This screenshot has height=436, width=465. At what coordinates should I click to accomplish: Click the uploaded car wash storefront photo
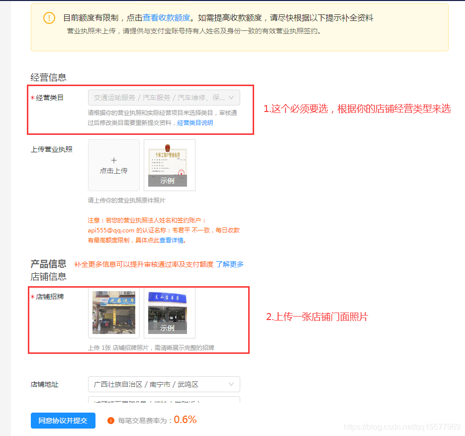pyautogui.click(x=114, y=313)
